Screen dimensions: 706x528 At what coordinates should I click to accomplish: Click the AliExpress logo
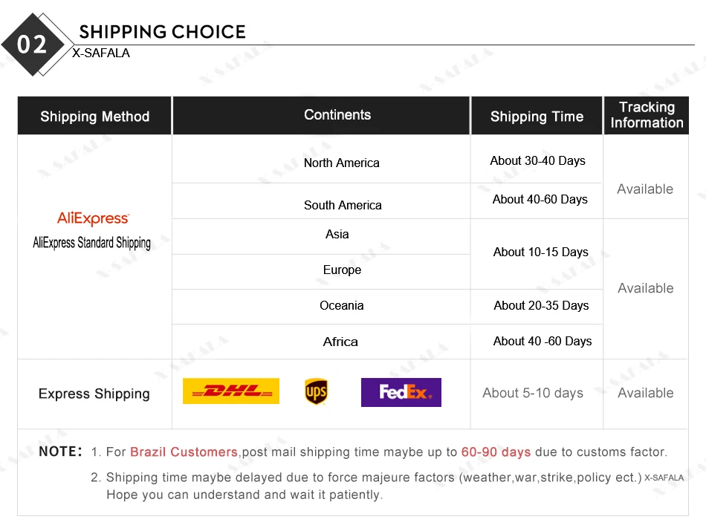pyautogui.click(x=93, y=218)
